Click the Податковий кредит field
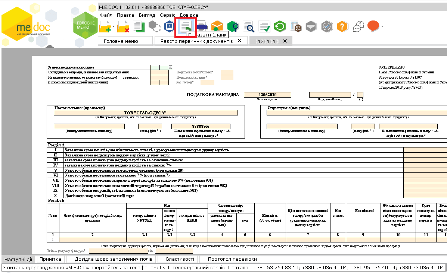Viewport: 447px width, 273px height. pos(227,77)
